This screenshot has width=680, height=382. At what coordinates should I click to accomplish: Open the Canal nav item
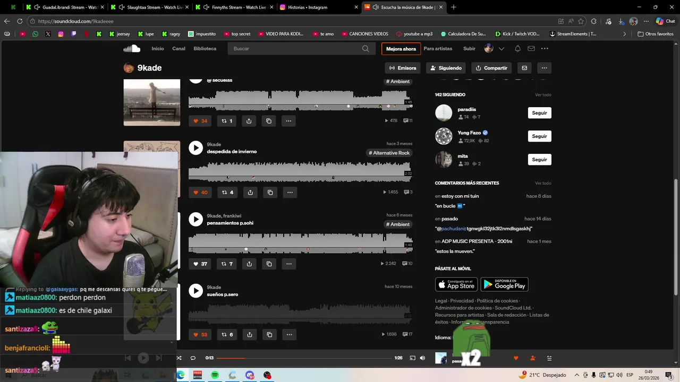[x=178, y=48]
